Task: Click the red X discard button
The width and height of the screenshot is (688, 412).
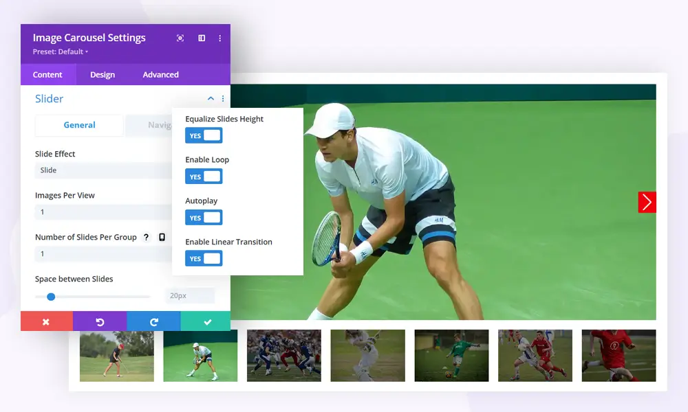Action: coord(47,321)
